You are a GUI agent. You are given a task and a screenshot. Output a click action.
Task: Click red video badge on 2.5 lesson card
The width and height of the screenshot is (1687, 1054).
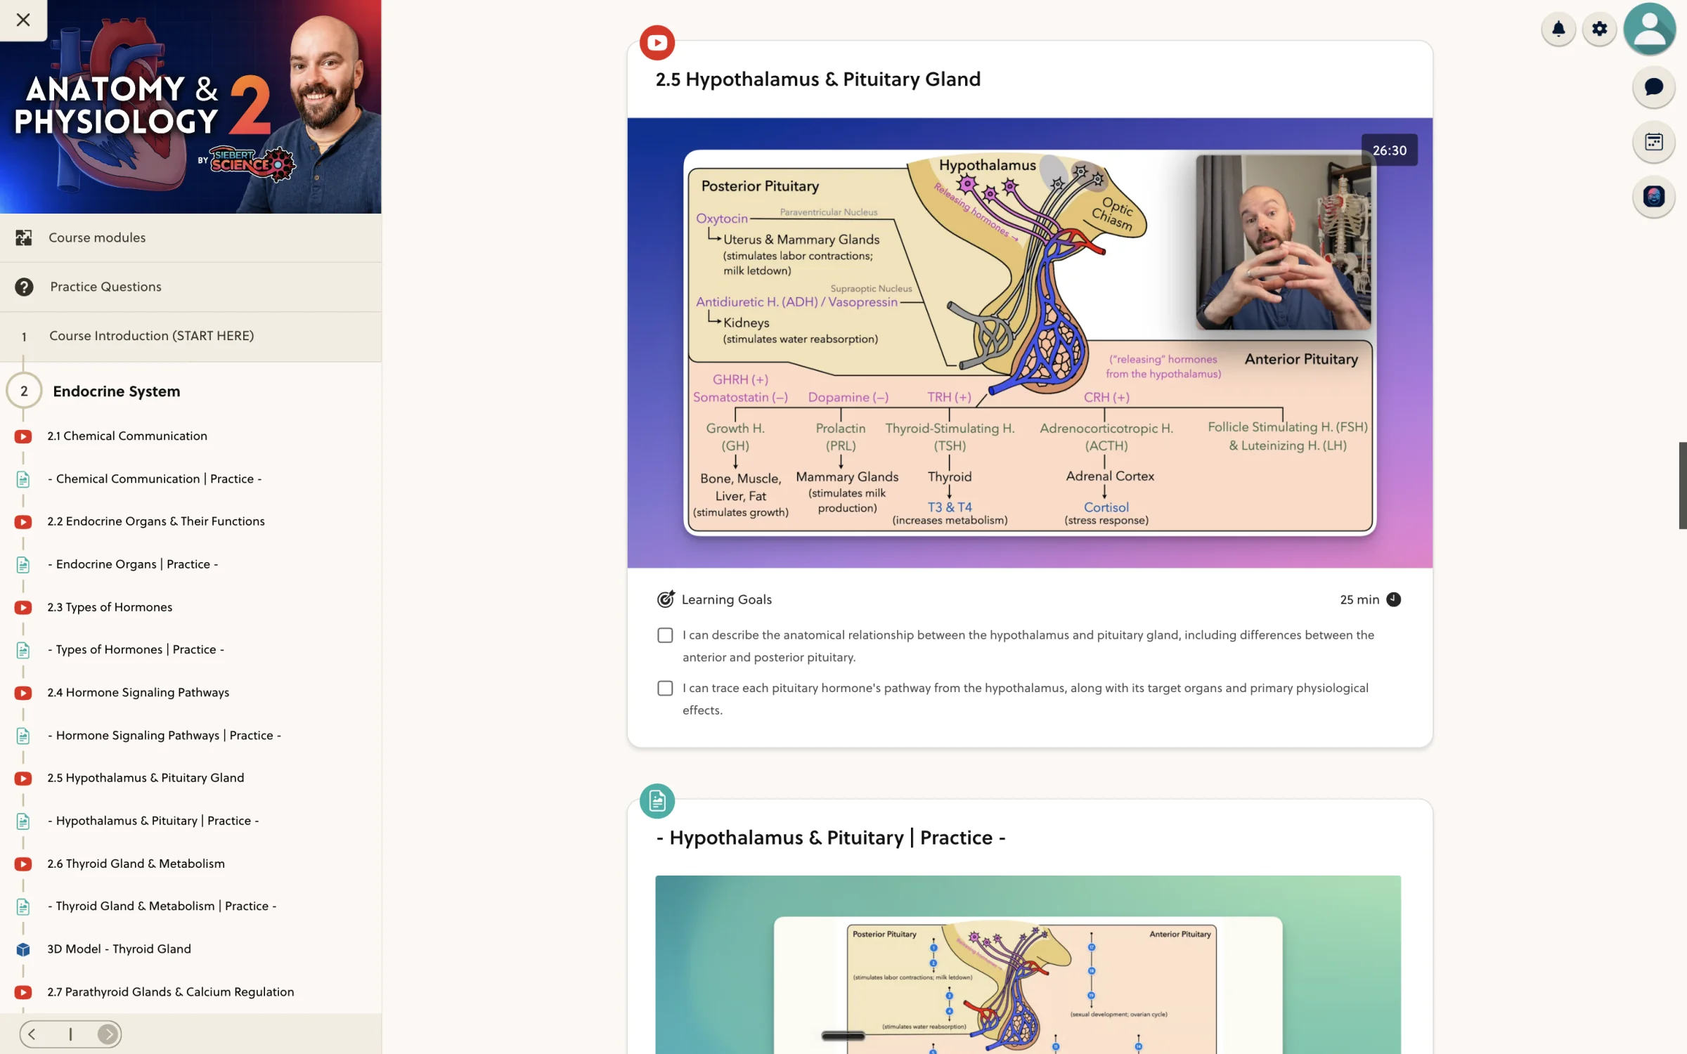click(x=657, y=43)
